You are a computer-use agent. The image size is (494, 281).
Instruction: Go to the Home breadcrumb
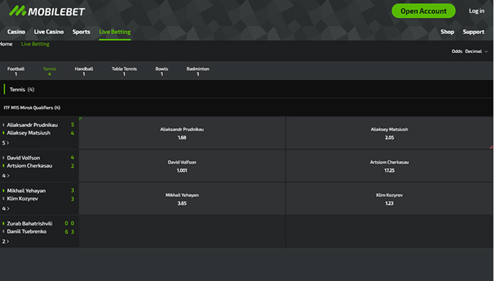pos(6,44)
